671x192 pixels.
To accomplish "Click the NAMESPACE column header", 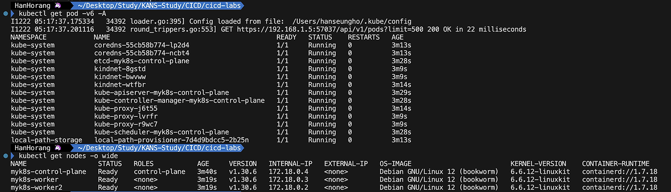I will coord(28,37).
